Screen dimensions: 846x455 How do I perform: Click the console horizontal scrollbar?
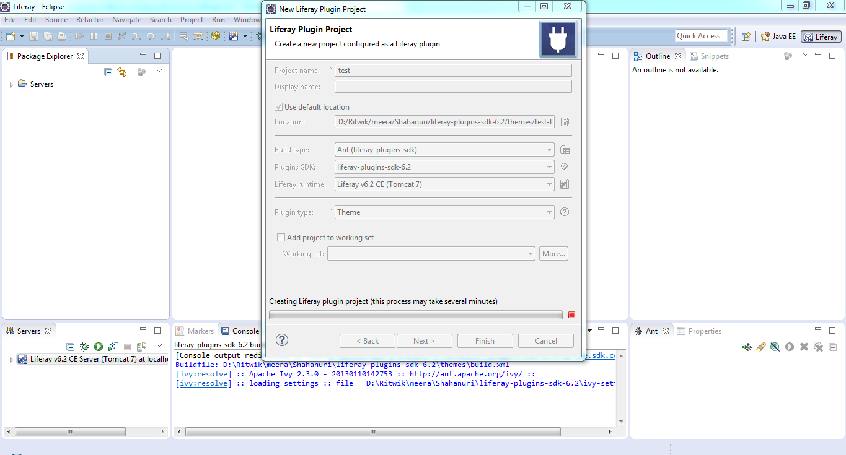(x=373, y=432)
